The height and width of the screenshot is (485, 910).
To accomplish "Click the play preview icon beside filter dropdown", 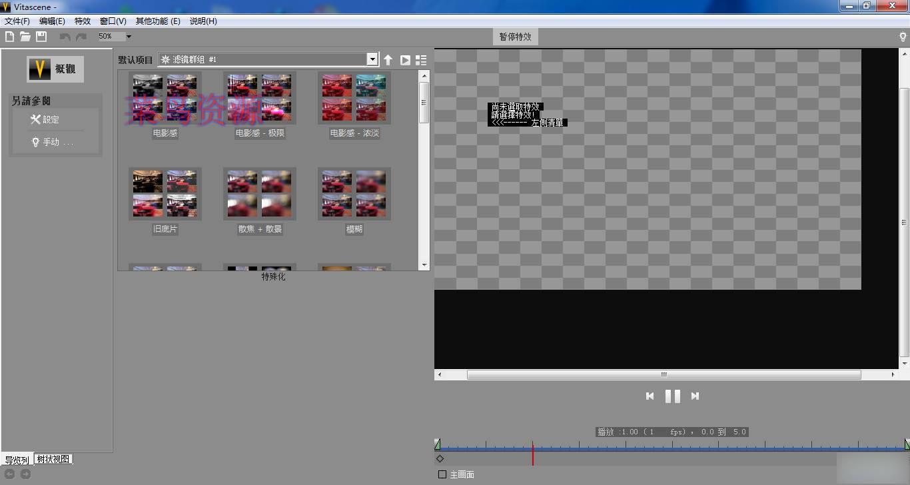I will pyautogui.click(x=405, y=59).
